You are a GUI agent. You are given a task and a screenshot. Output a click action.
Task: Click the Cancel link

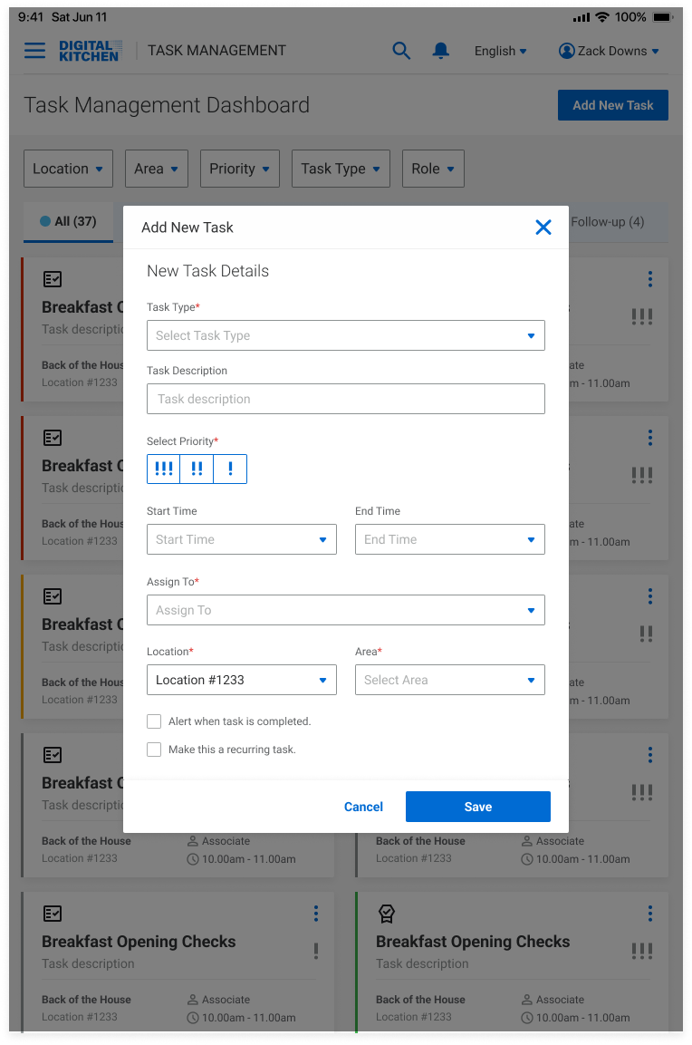click(363, 807)
